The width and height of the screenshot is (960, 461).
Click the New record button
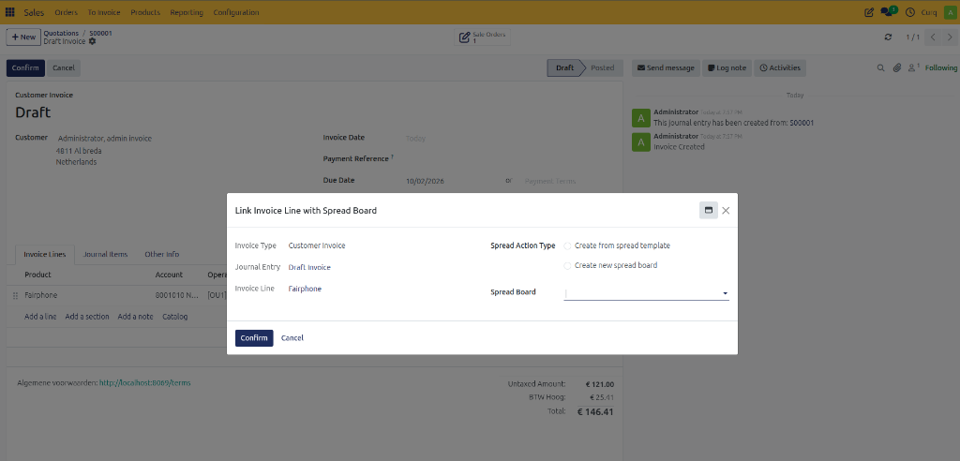click(23, 37)
